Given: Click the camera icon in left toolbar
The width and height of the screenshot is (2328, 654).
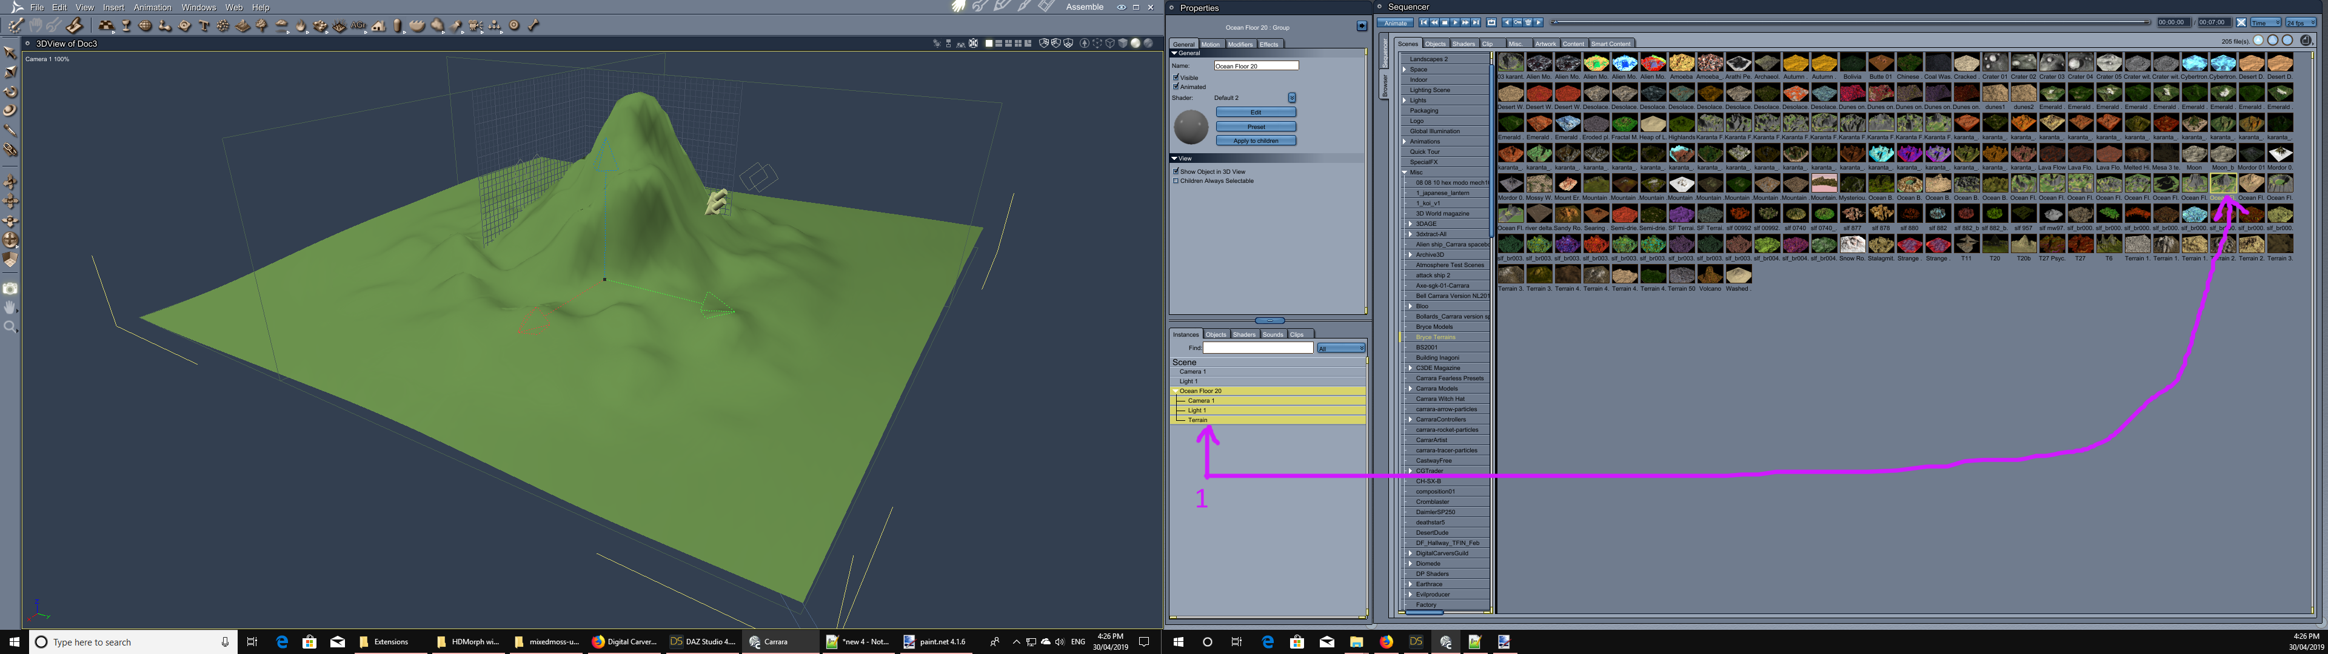Looking at the screenshot, I should [x=10, y=288].
